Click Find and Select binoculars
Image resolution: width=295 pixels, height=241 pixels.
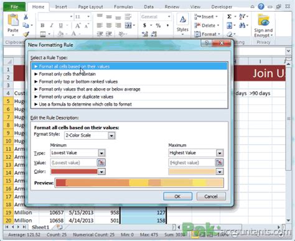[x=242, y=25]
